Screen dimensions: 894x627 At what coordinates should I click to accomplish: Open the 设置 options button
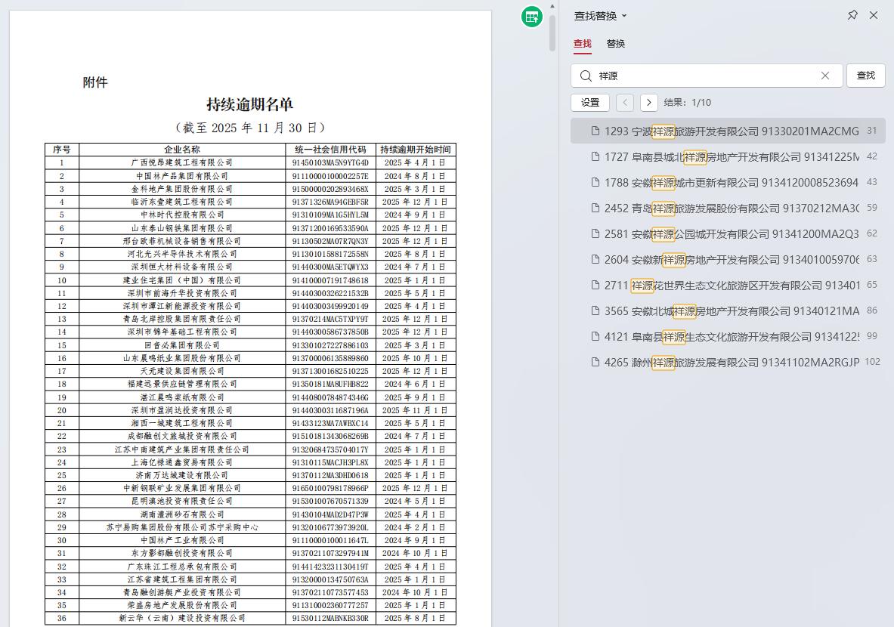pos(590,103)
